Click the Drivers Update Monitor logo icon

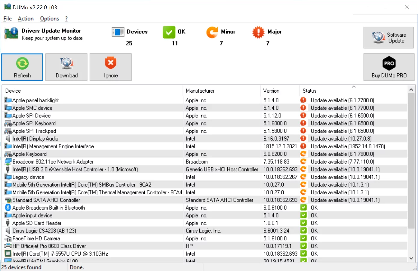[x=11, y=33]
